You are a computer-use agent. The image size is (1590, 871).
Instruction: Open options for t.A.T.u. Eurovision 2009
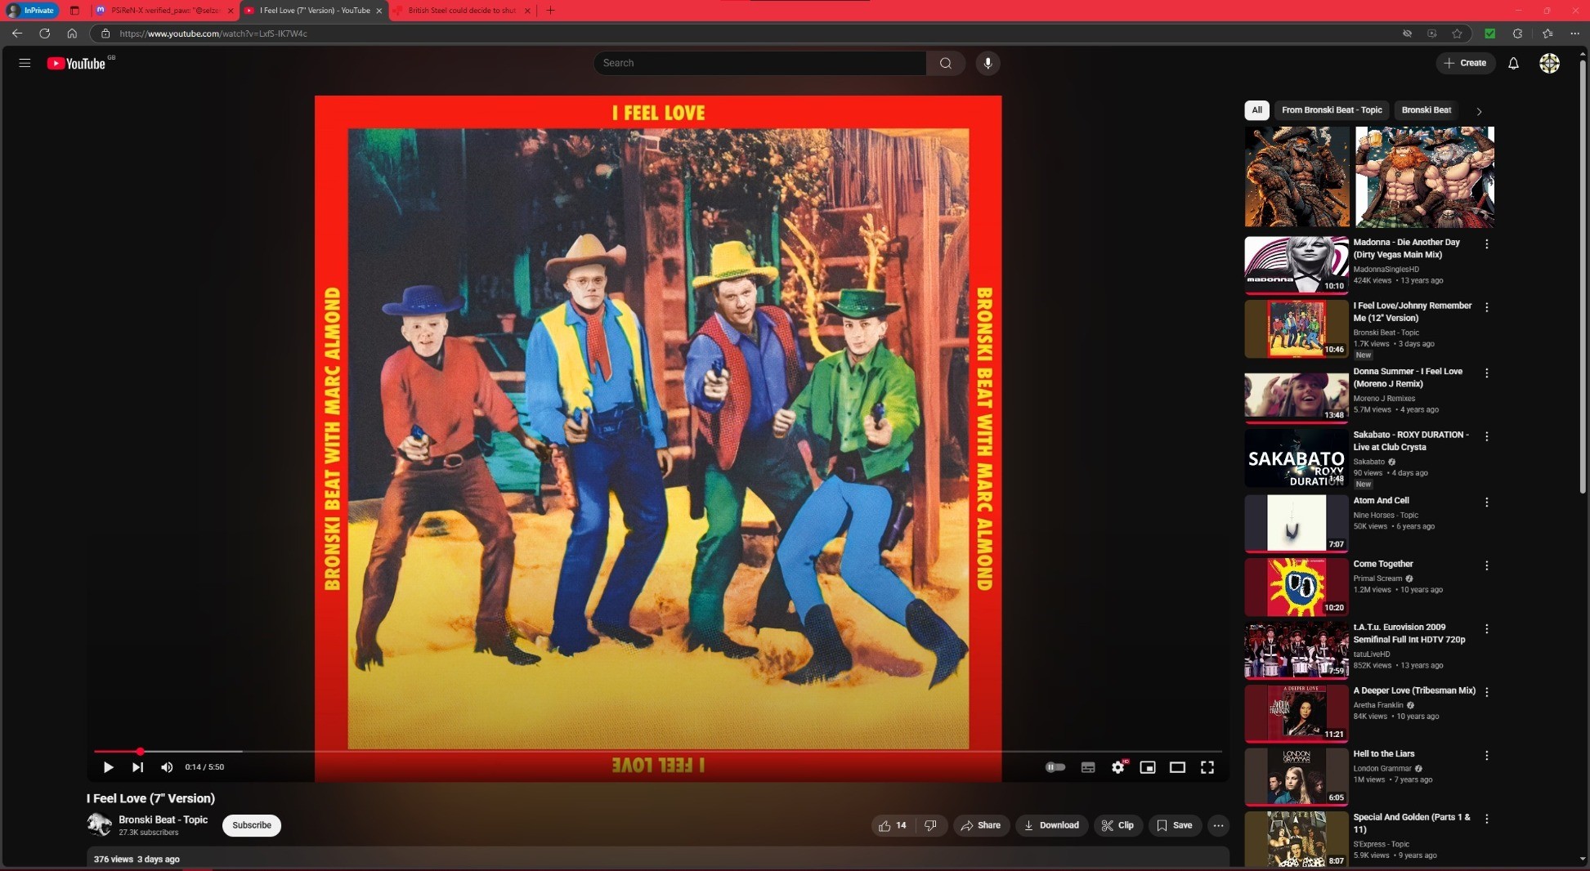pos(1487,628)
